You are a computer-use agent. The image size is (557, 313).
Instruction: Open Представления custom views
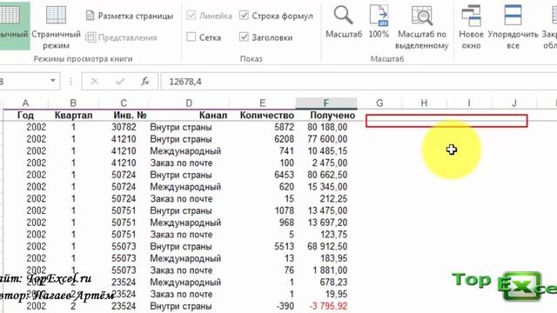click(x=122, y=37)
